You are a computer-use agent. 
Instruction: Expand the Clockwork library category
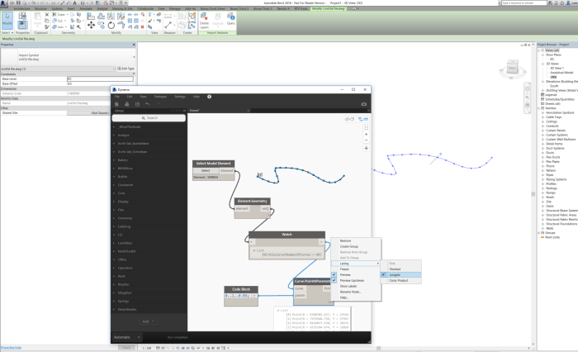(x=125, y=184)
